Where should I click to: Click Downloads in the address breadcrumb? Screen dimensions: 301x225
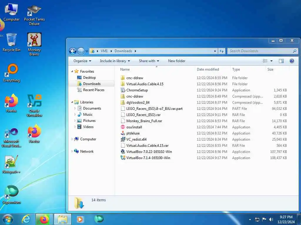(x=123, y=51)
